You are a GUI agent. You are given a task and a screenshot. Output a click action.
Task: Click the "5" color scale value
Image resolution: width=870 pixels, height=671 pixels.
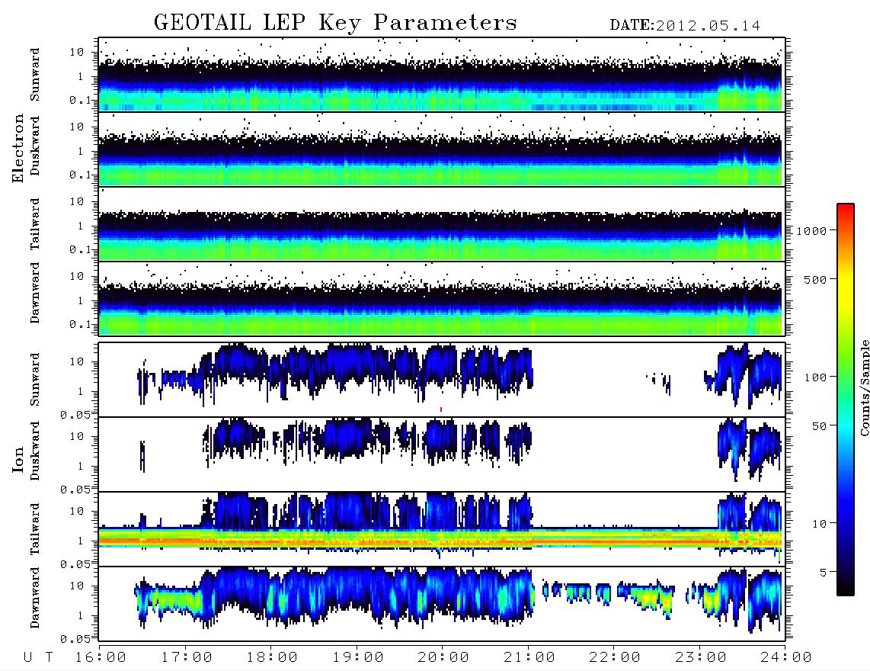[824, 573]
